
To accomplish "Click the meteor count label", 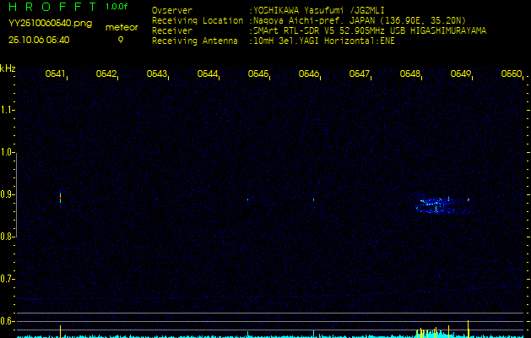I will click(122, 28).
